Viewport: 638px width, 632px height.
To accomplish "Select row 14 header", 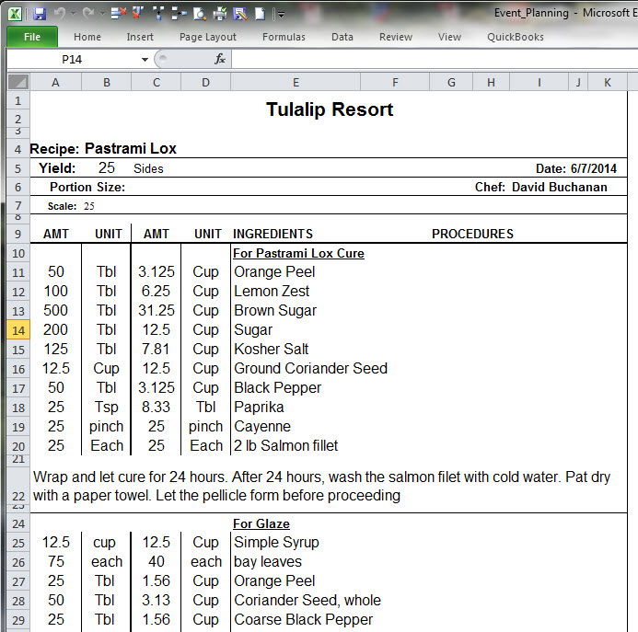I will [18, 330].
